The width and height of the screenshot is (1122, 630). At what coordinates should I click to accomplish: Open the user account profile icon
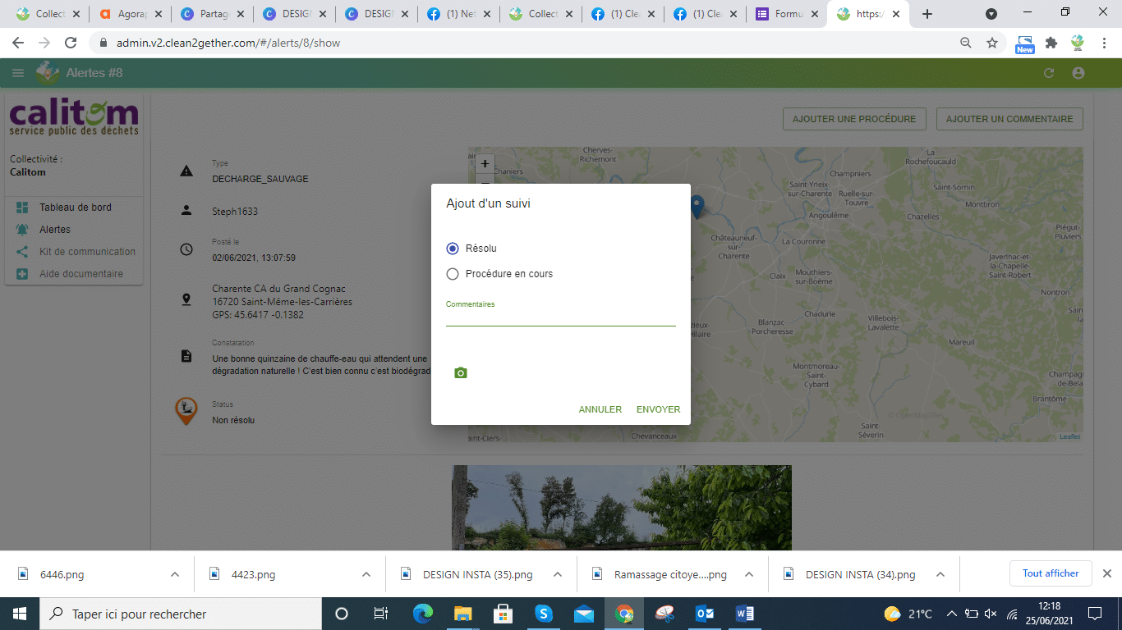coord(1078,73)
